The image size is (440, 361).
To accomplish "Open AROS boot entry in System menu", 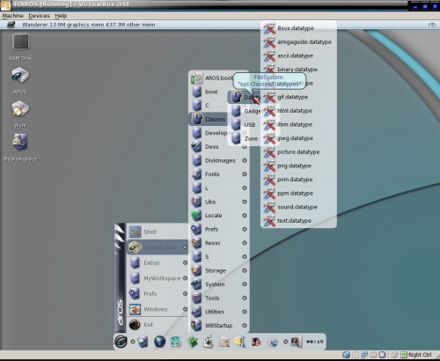I will coord(212,78).
